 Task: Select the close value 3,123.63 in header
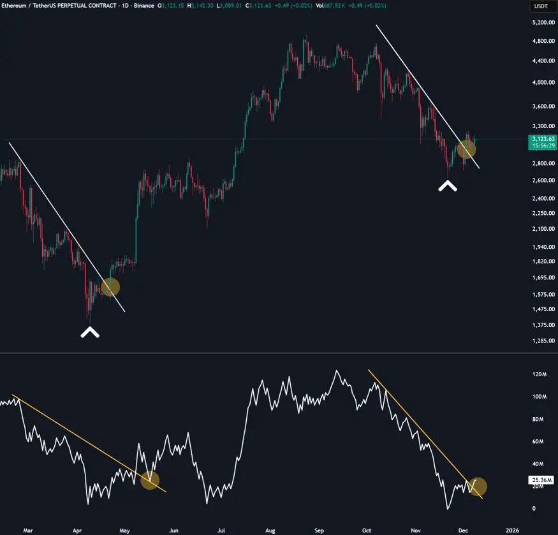pos(260,6)
